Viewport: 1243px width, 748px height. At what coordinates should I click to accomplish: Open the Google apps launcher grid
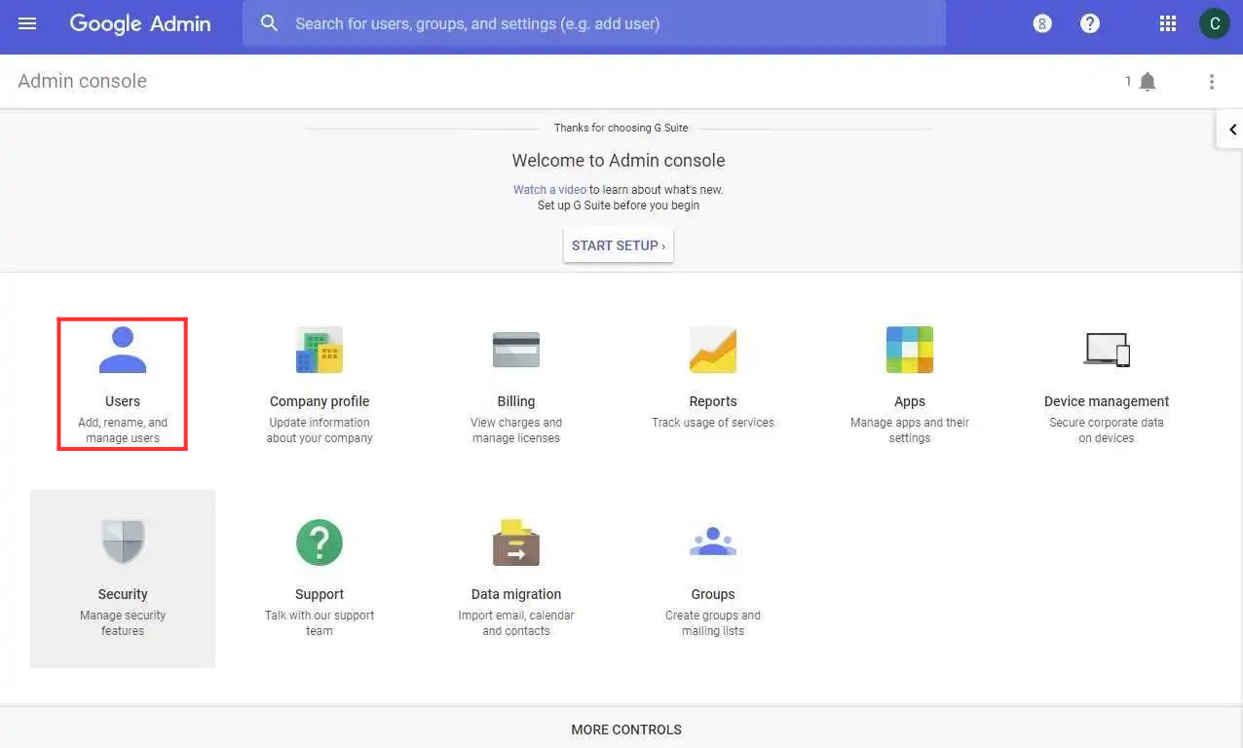click(1168, 23)
